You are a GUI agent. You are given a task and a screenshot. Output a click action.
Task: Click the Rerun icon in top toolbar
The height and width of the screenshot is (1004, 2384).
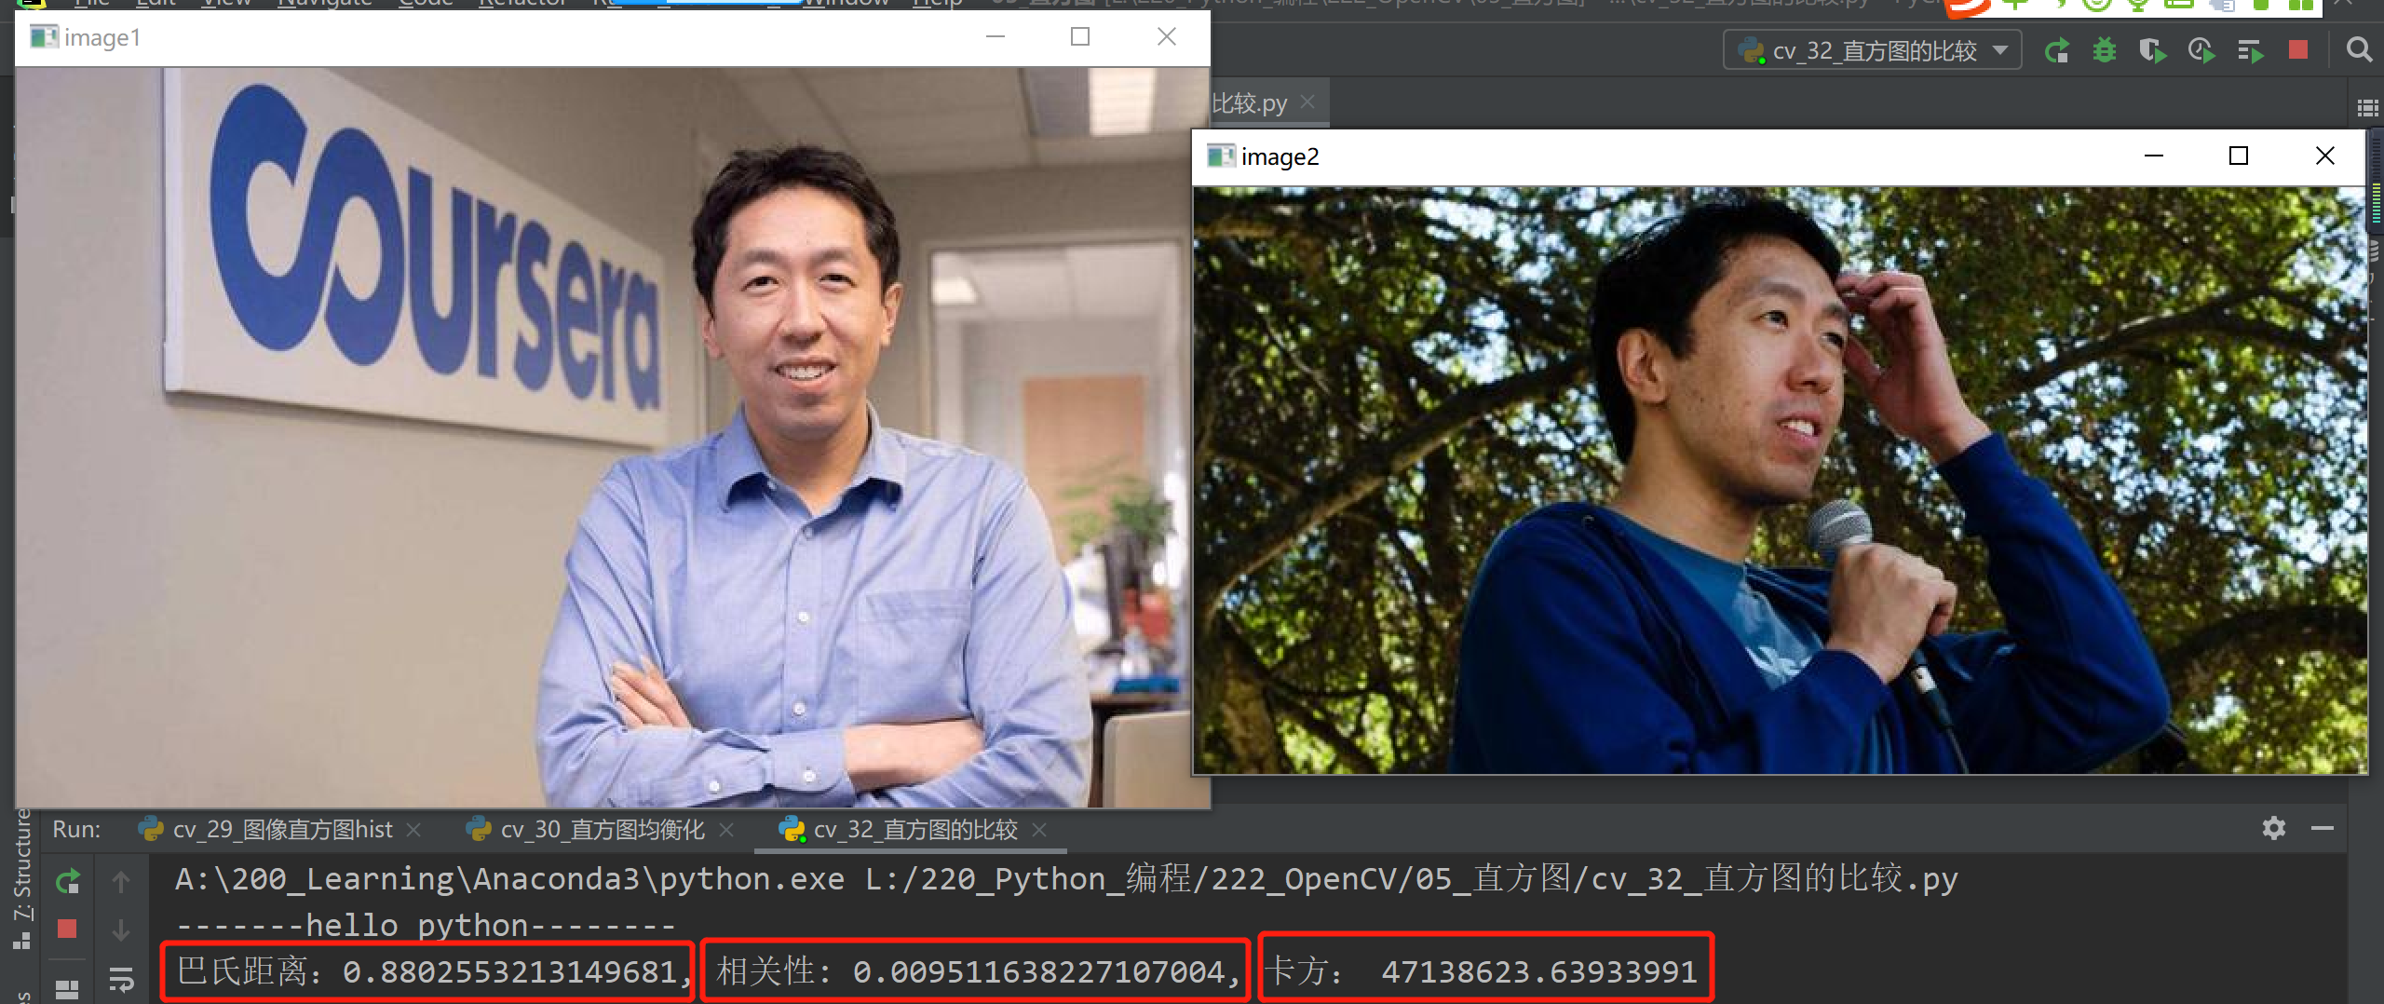tap(2057, 50)
